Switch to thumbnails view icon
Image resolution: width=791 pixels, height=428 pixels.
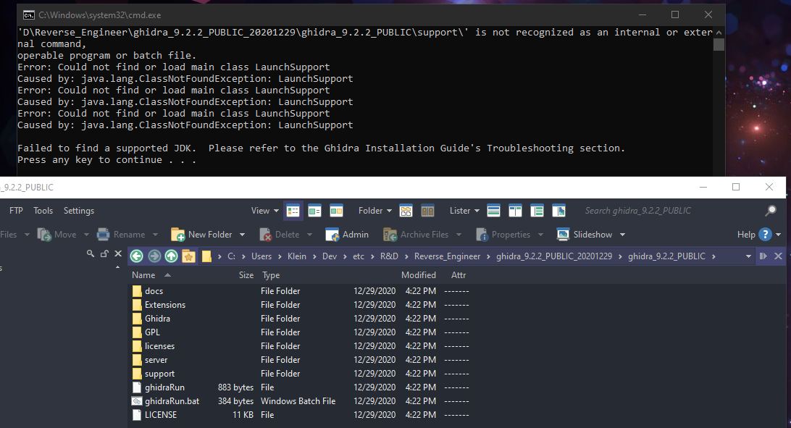click(336, 211)
